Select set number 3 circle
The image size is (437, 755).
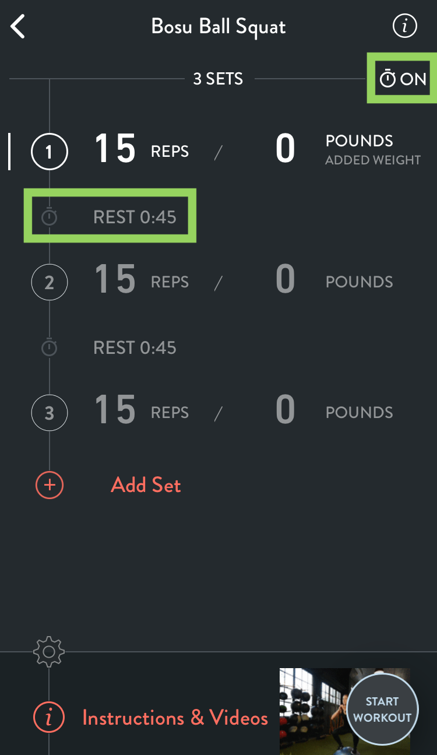tap(50, 413)
